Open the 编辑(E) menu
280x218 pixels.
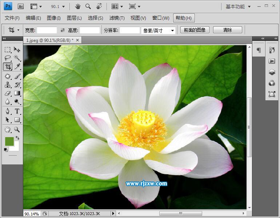pos(33,18)
